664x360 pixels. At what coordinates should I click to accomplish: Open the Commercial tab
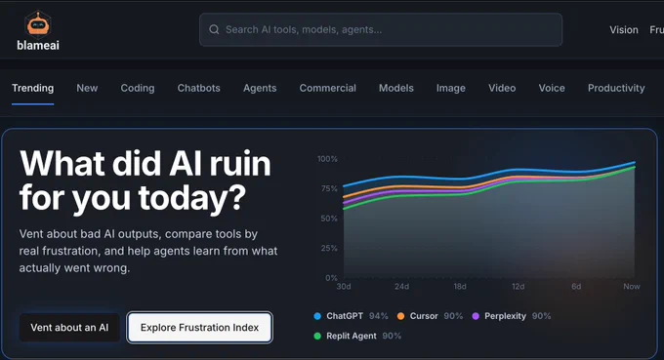click(x=328, y=88)
